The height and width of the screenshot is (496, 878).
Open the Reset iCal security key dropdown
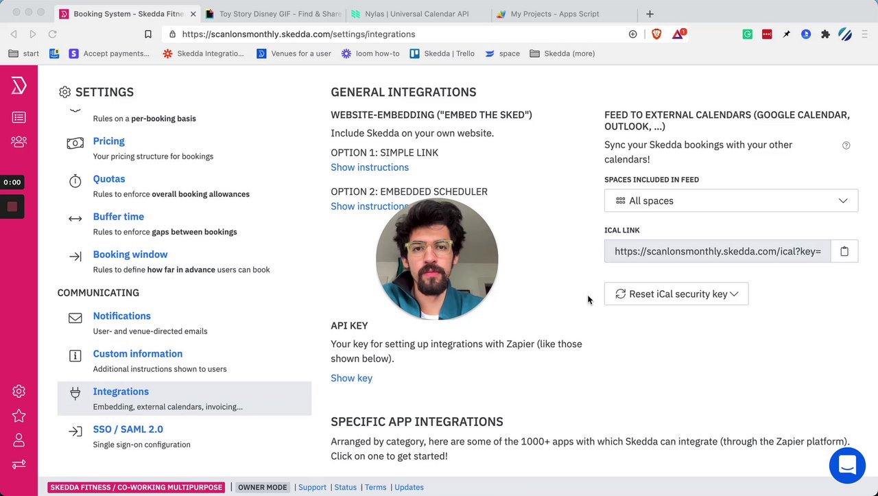point(676,294)
